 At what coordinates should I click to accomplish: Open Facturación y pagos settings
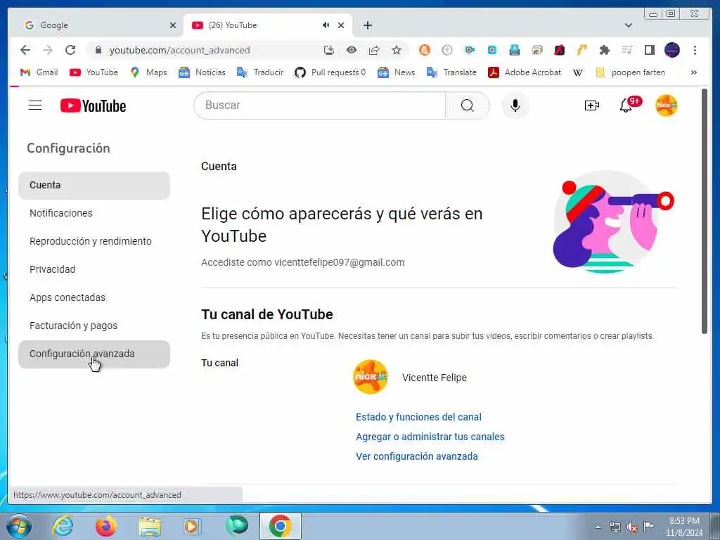(x=94, y=326)
